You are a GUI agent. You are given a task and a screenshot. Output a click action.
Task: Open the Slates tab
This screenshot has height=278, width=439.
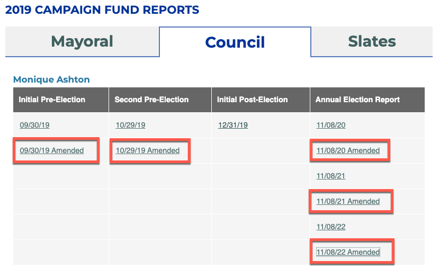(x=372, y=42)
